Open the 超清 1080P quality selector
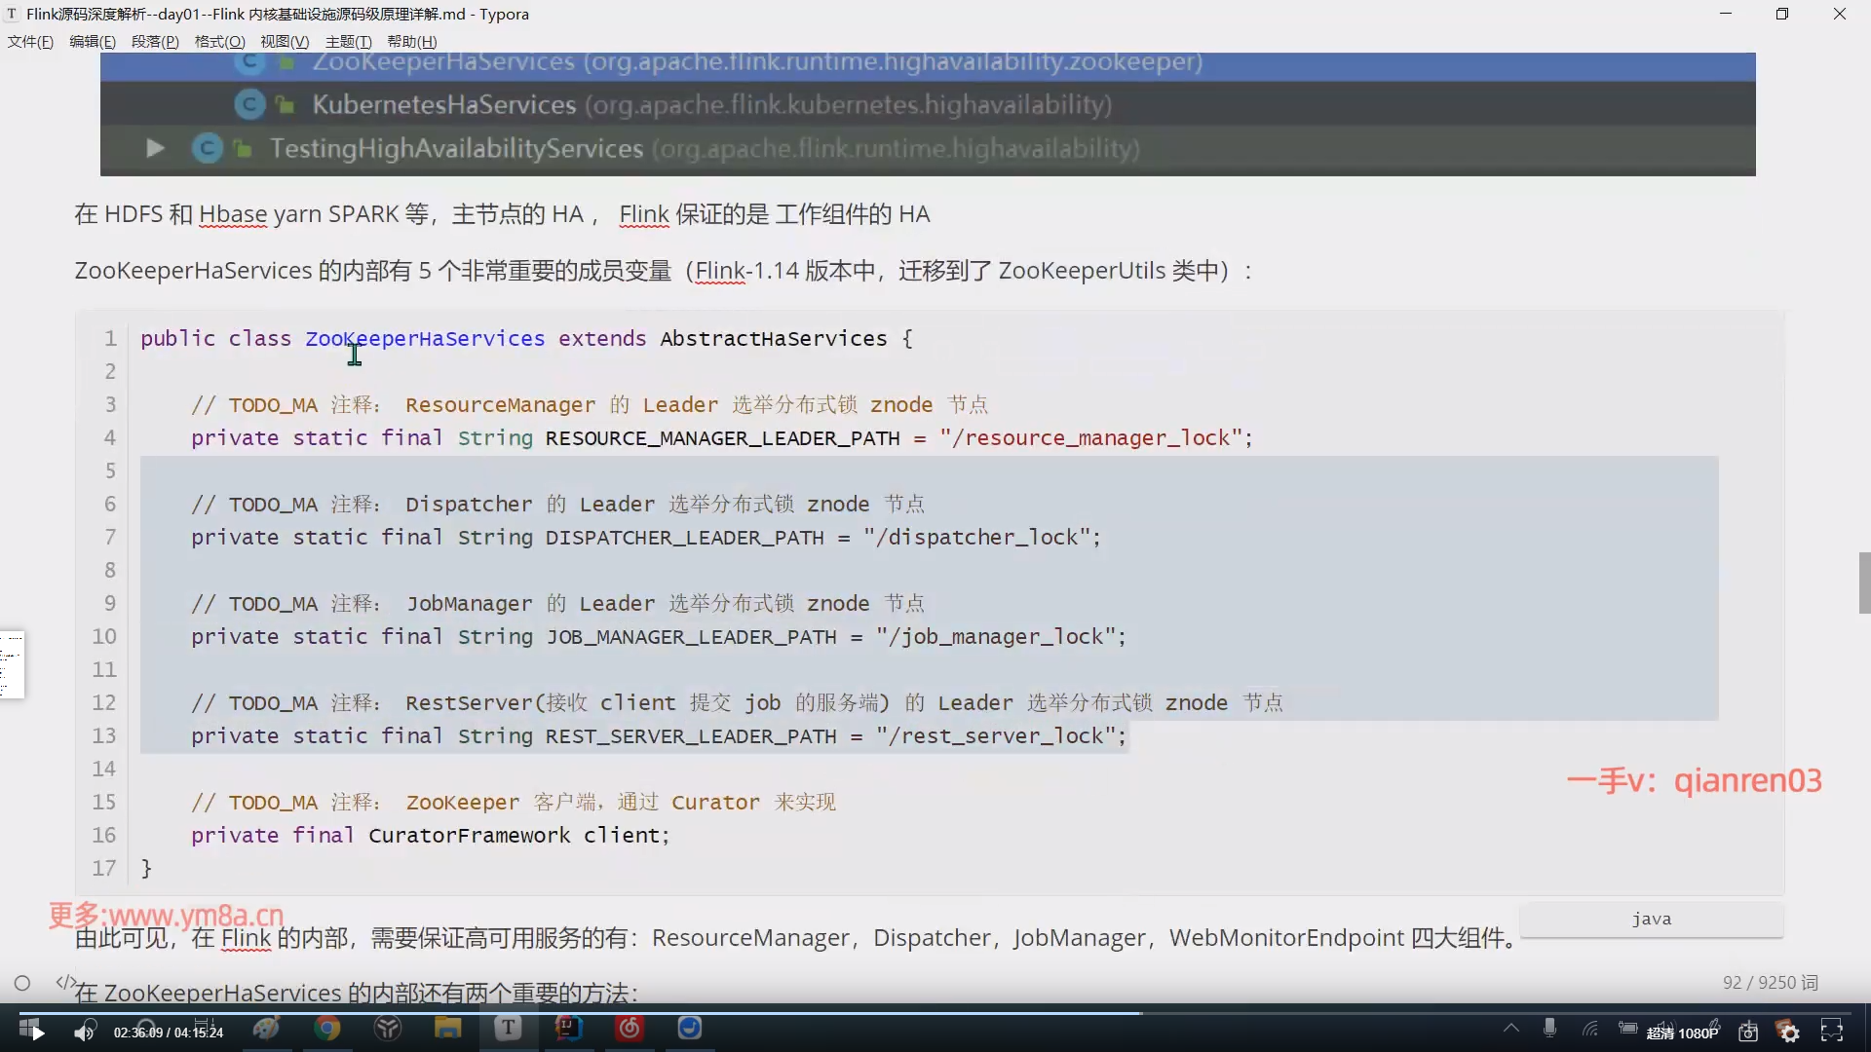The width and height of the screenshot is (1871, 1052). (x=1682, y=1033)
